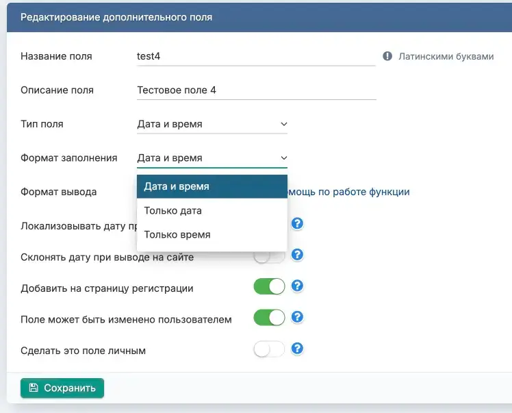
Task: Open the Тип поля dropdown
Action: click(212, 124)
